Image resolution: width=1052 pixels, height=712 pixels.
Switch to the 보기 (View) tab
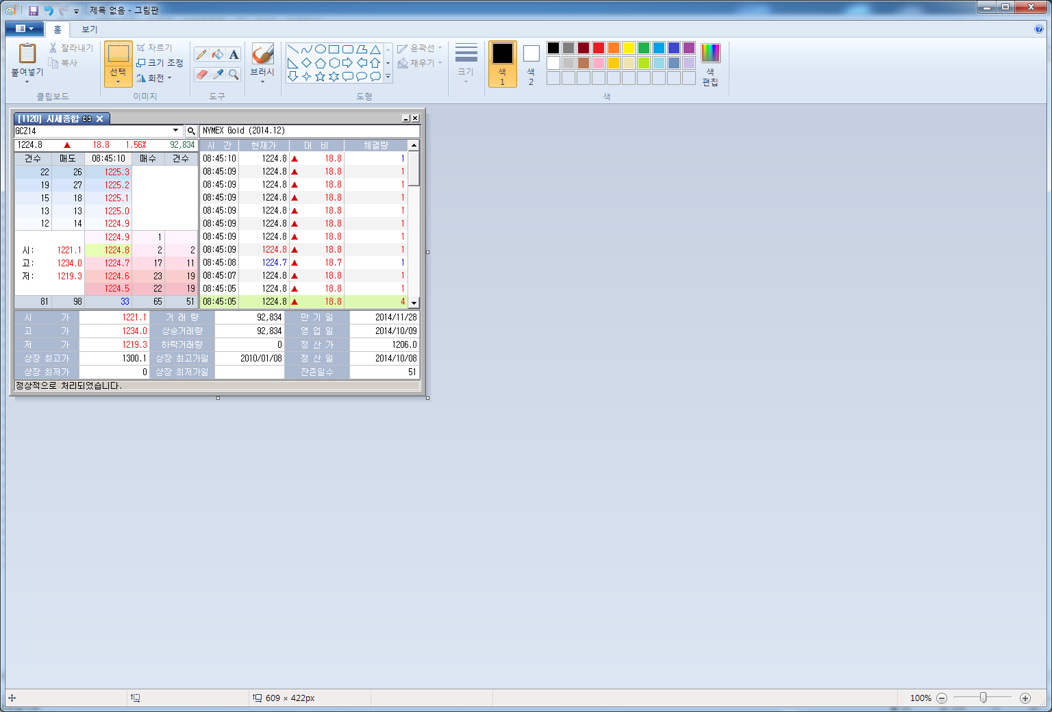coord(90,29)
